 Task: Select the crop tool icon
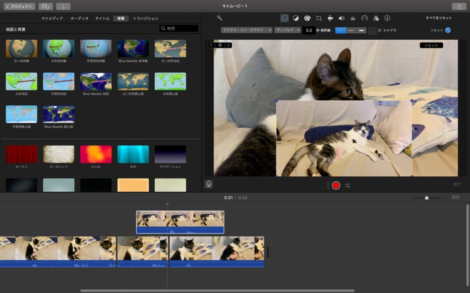319,18
